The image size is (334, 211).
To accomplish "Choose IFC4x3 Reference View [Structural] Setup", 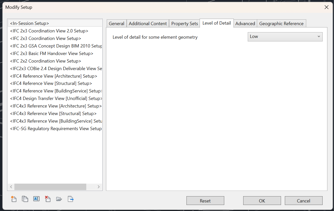I will coord(55,114).
